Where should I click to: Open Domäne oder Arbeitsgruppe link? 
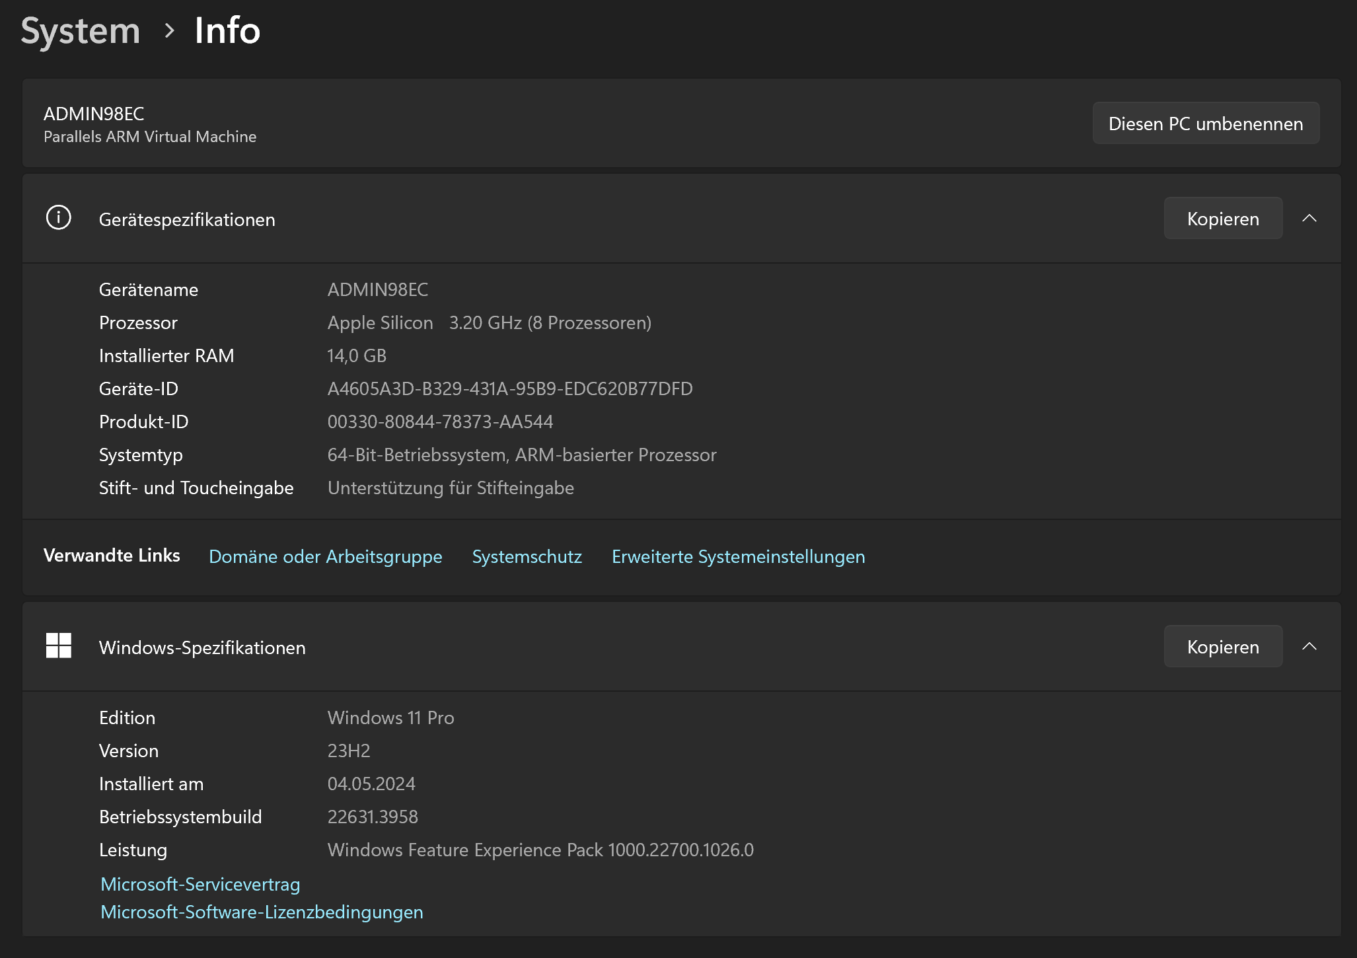point(325,556)
